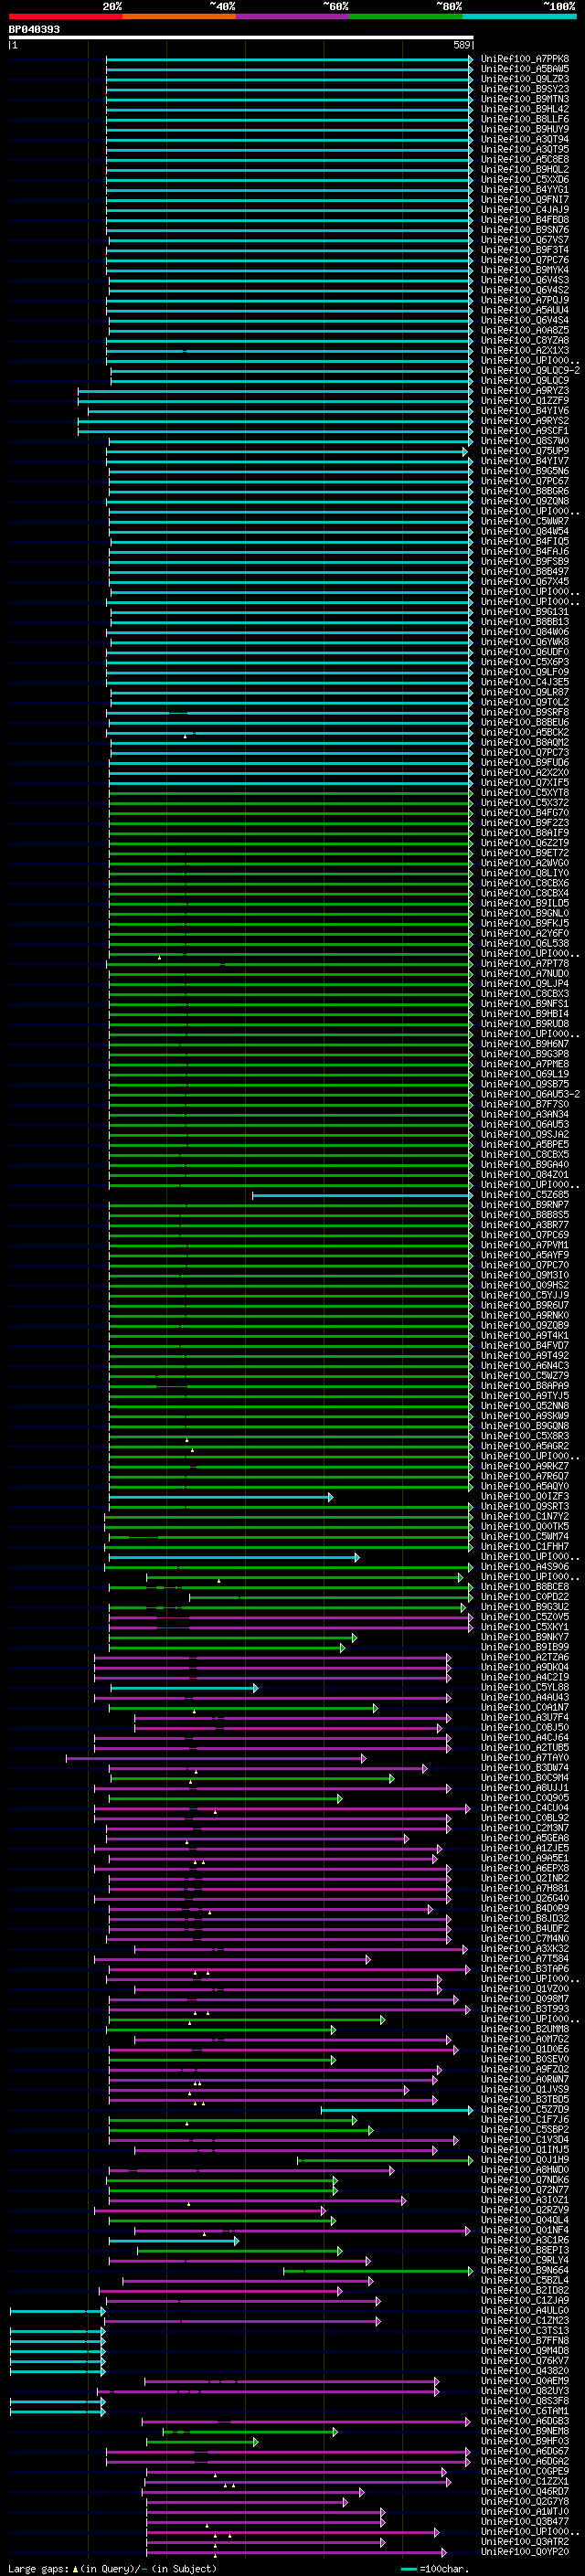585x2576 pixels.
Task: Select hit label UniRef100_A5C8E8
Action: [x=524, y=159]
